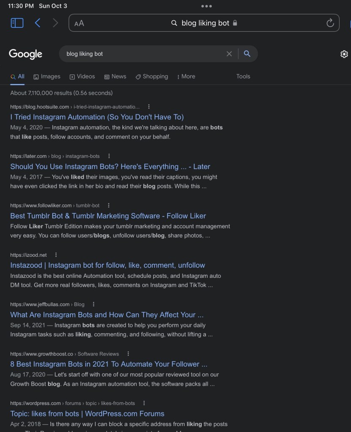Click the Google search magnifier button
The height and width of the screenshot is (432, 351).
pos(247,54)
